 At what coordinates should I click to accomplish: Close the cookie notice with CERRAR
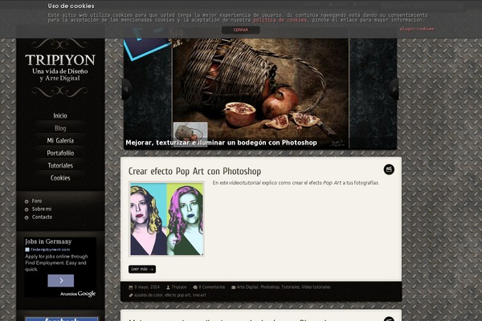(241, 30)
